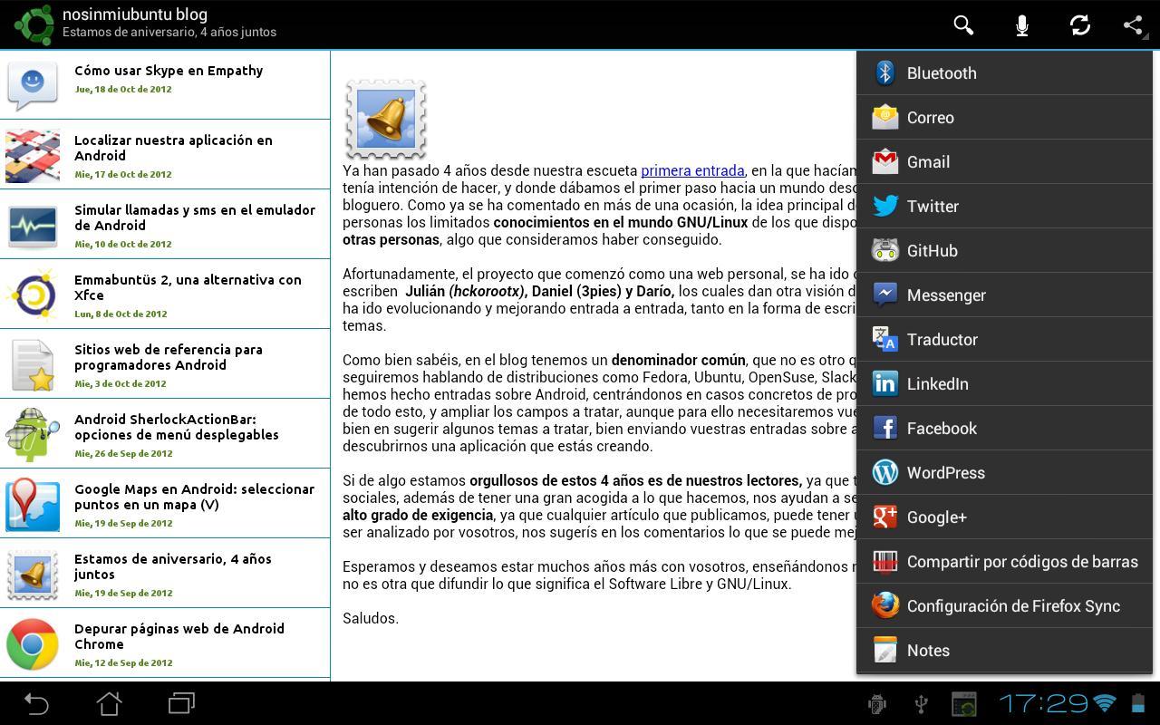
Task: Tap the microphone voice icon
Action: click(x=1021, y=25)
